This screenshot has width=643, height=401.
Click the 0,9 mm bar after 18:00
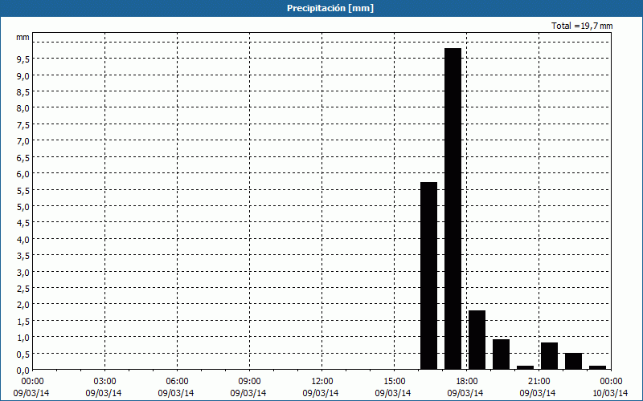[x=501, y=354]
